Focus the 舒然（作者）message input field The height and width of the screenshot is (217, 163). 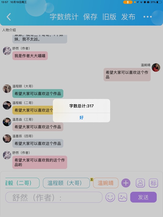click(54, 197)
